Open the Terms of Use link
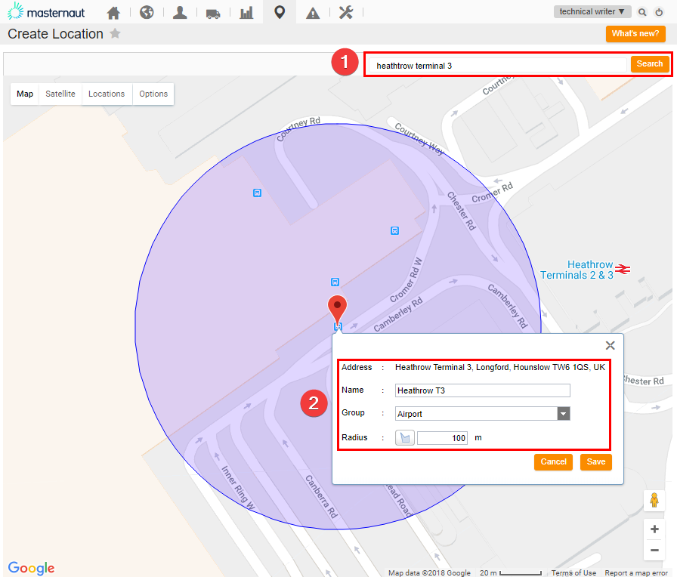 click(573, 572)
